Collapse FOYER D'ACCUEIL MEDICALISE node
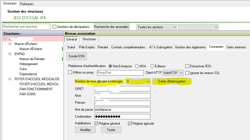250x140 pixels. [x=10, y=79]
